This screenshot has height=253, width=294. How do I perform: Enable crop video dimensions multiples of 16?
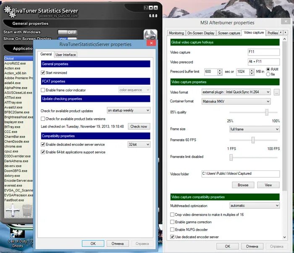[x=172, y=214]
